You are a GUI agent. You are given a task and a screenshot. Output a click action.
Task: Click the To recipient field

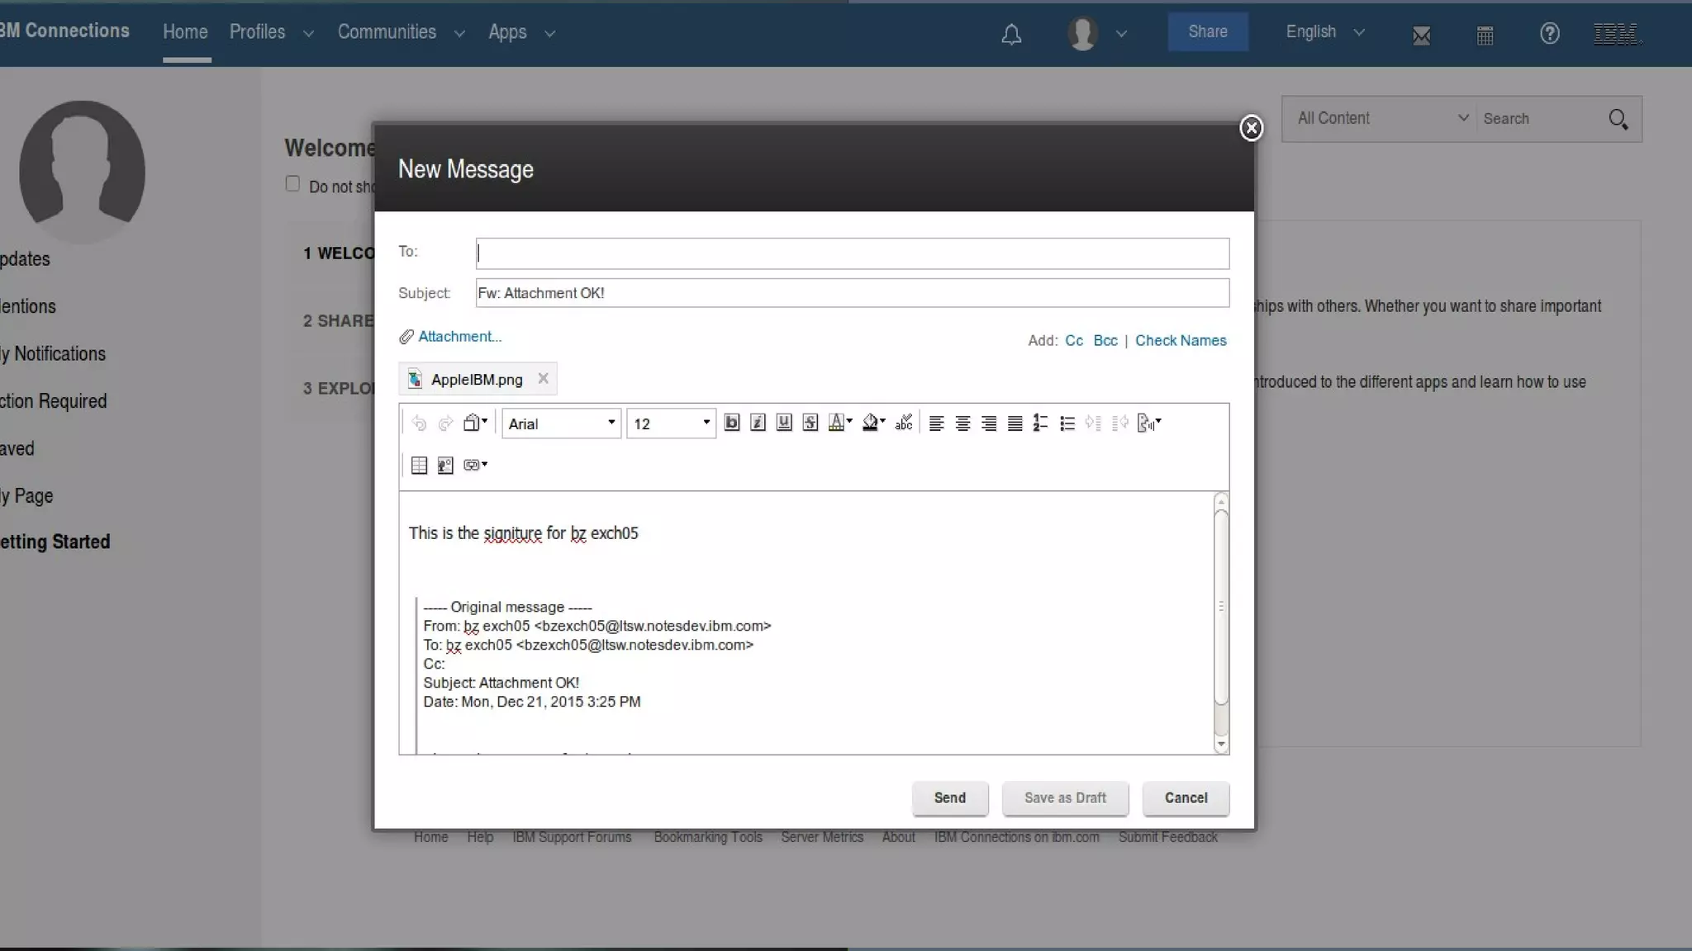[x=853, y=253]
